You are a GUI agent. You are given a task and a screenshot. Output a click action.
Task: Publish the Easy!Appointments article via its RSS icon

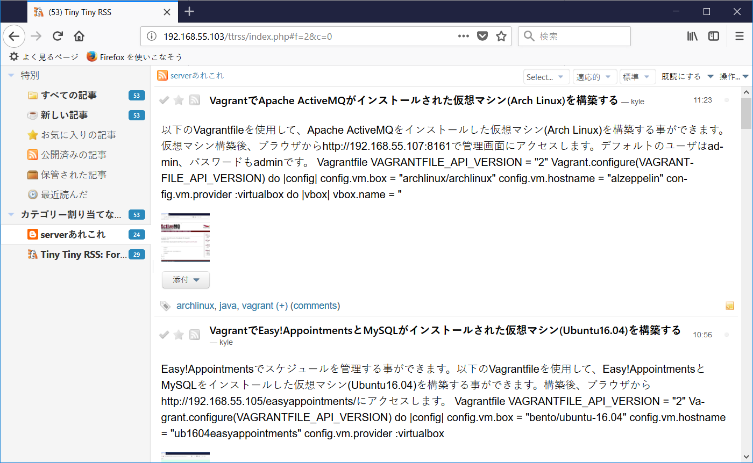(x=195, y=335)
